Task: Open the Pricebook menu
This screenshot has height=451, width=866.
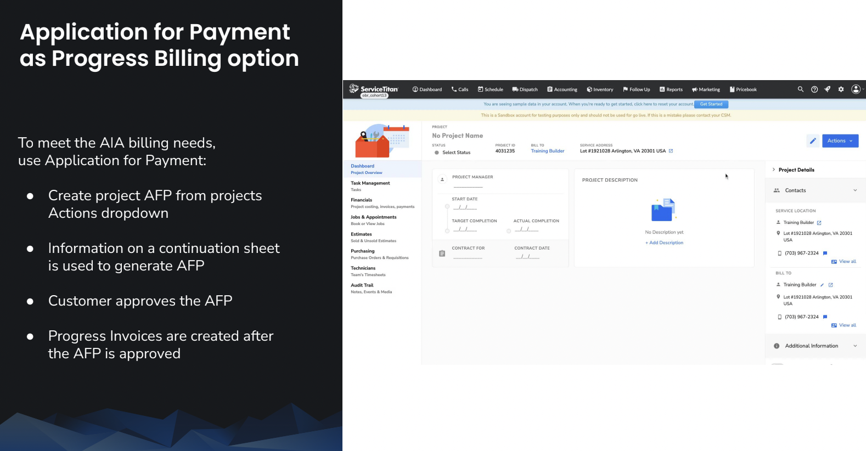Action: (743, 89)
